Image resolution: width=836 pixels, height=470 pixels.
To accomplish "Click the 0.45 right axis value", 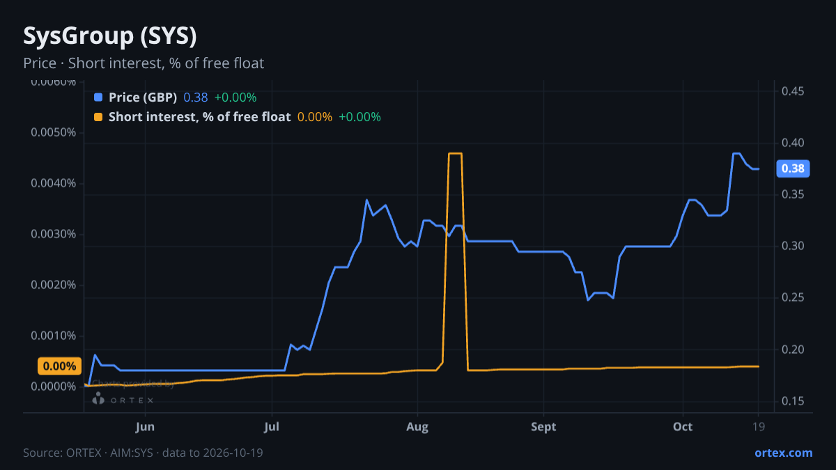I will (x=793, y=91).
